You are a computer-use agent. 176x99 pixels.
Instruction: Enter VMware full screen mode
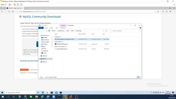coord(18,5)
